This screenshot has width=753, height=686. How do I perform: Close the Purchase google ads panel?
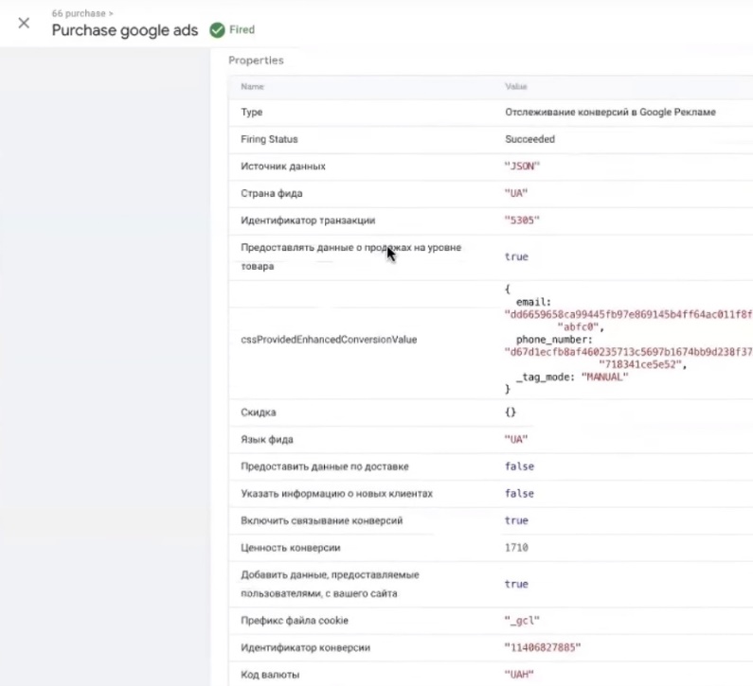24,23
